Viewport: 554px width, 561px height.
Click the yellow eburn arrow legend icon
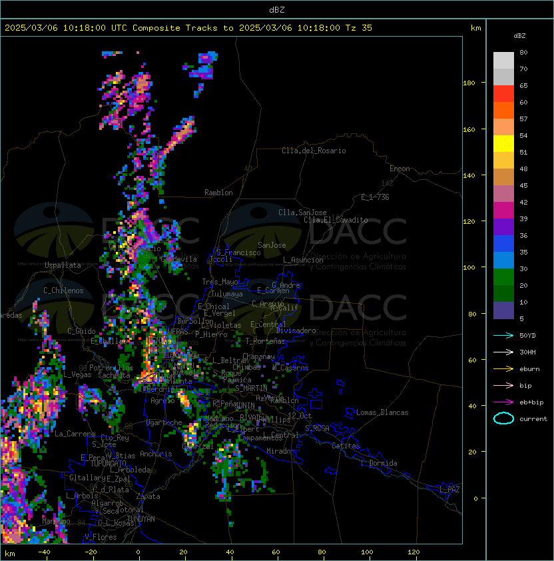503,369
